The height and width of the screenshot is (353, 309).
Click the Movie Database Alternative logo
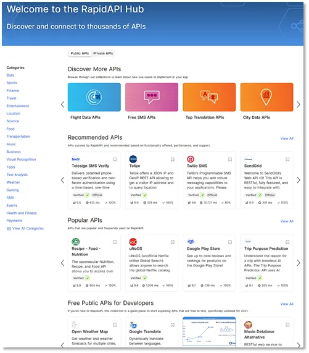point(248,325)
